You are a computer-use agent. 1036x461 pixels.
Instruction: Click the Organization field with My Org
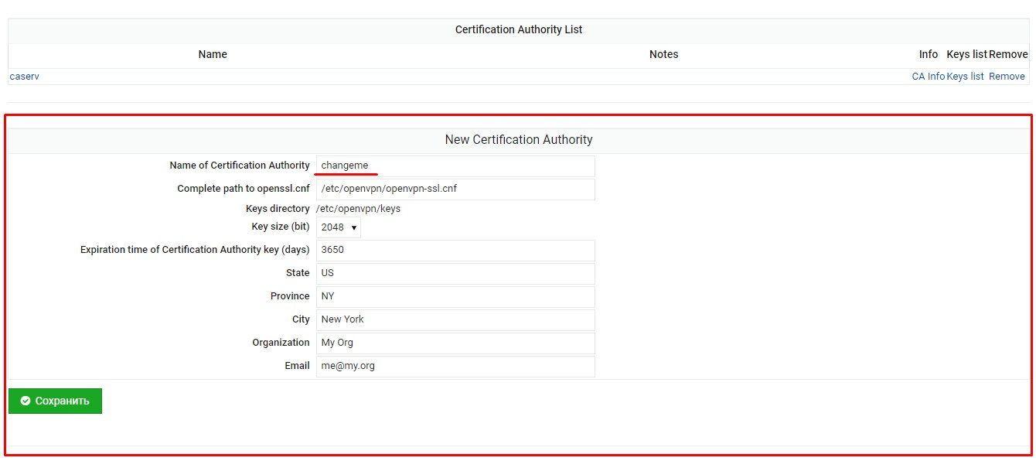click(455, 343)
